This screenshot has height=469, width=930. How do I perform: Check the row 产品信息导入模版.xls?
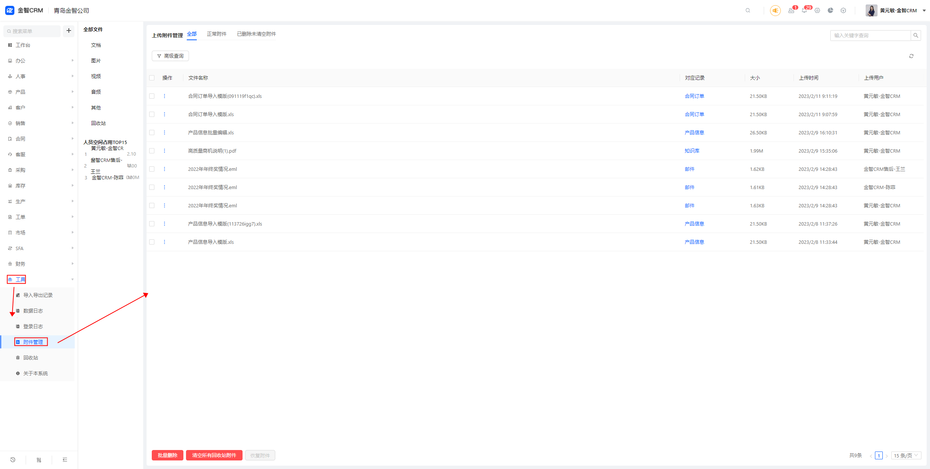coord(152,242)
